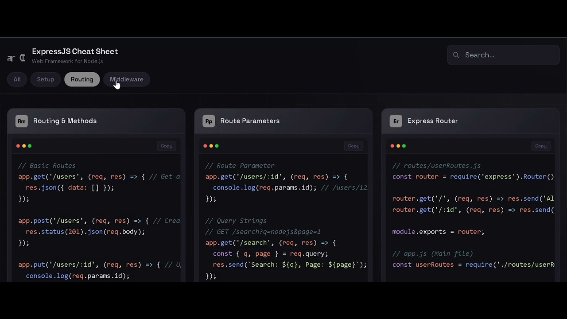
Task: Click the Er badge on the Express Router card
Action: coord(396,121)
